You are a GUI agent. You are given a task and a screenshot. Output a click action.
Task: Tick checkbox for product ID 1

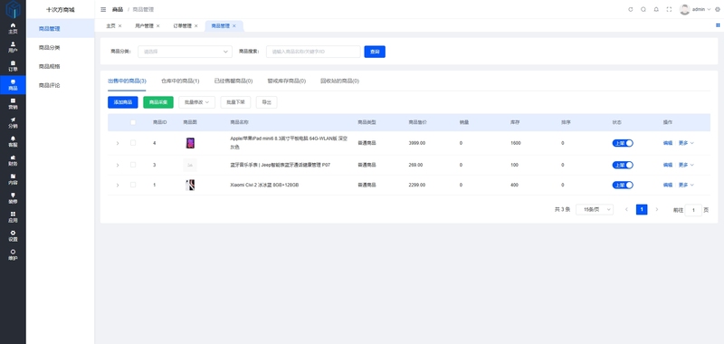(x=133, y=185)
